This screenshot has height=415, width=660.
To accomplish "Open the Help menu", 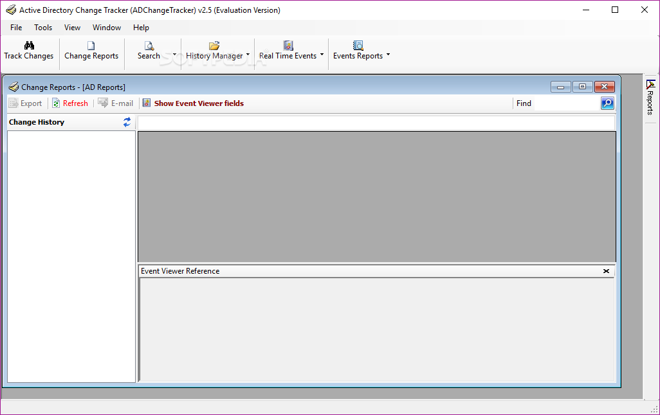I will click(141, 28).
